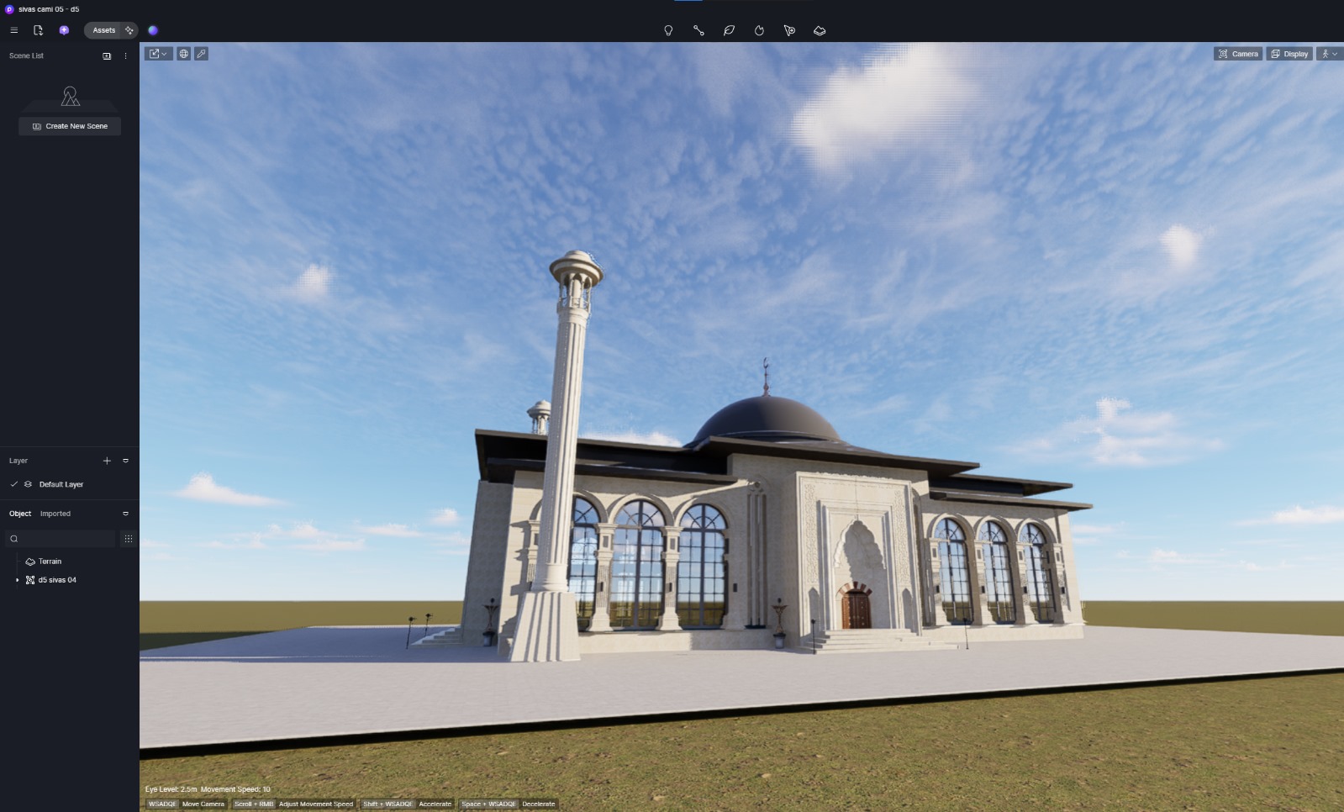This screenshot has width=1344, height=812.
Task: Open the light bulb lighting tool
Action: click(668, 30)
